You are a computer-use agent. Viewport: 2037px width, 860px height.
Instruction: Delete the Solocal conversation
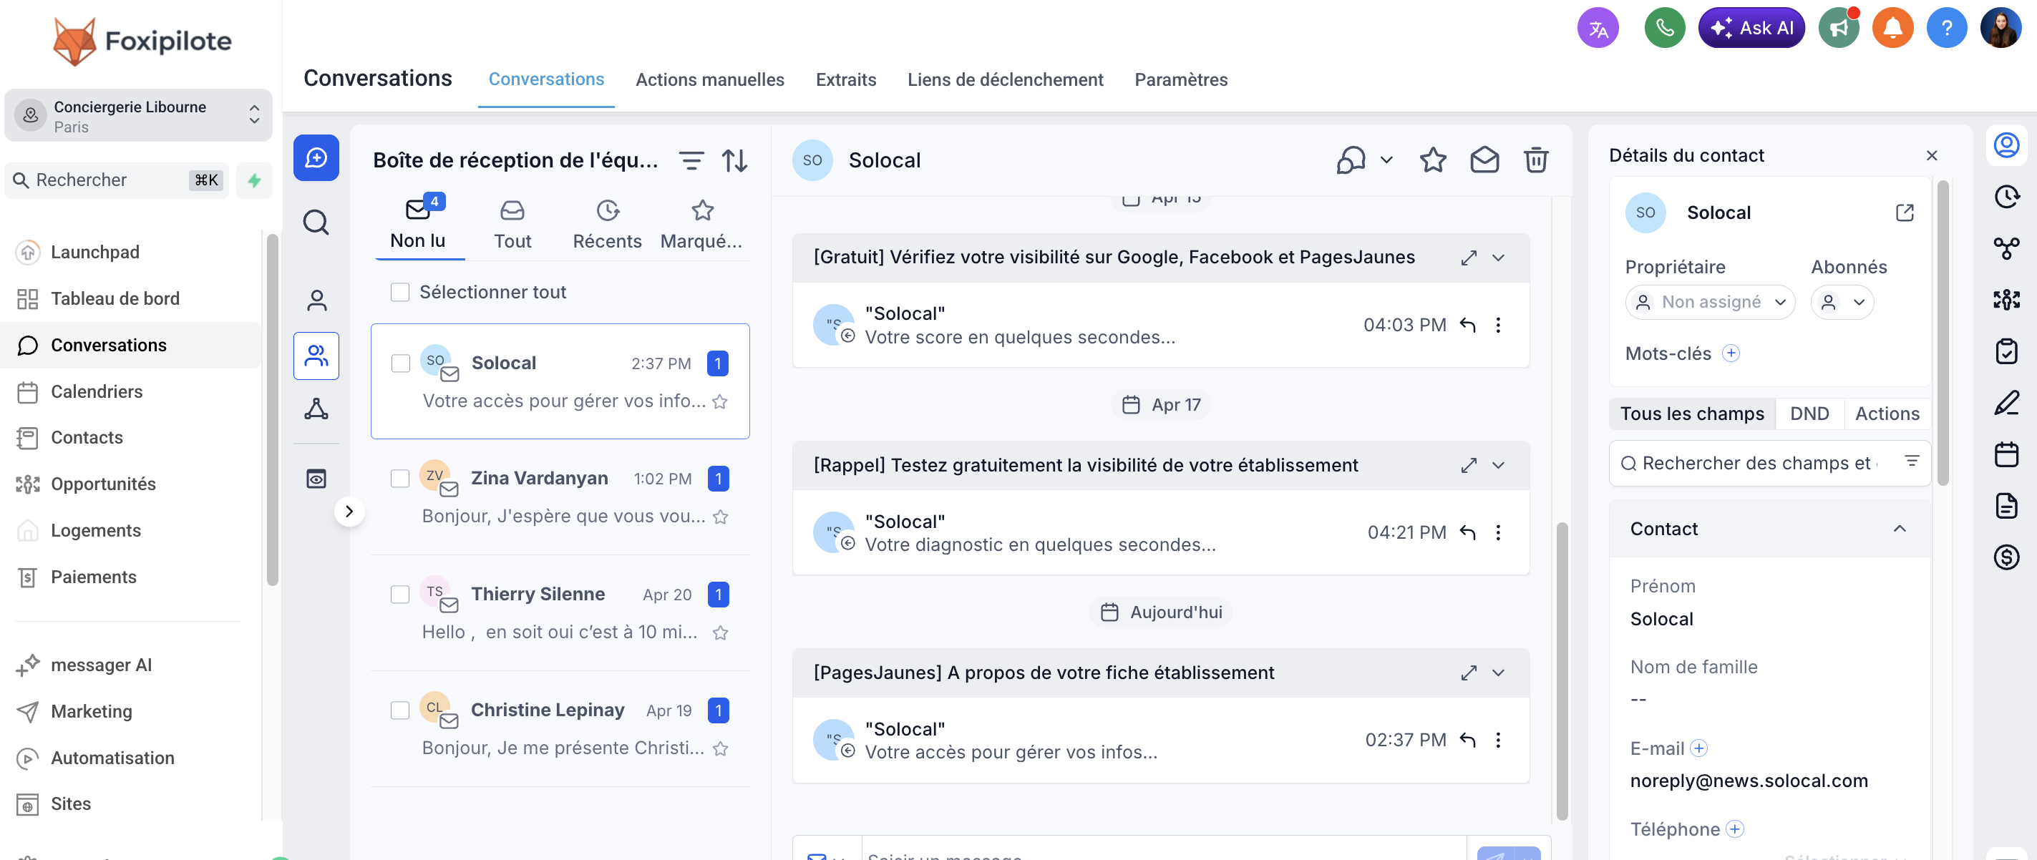1536,160
